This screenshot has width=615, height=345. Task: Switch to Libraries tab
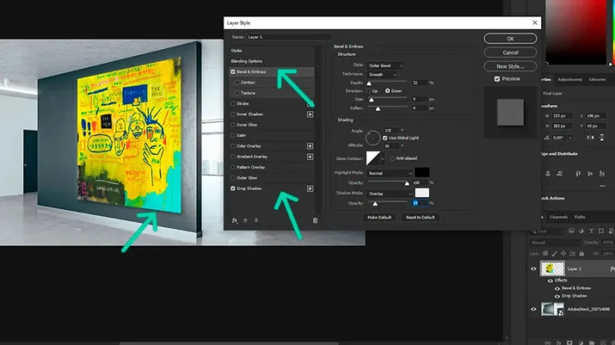(x=597, y=80)
